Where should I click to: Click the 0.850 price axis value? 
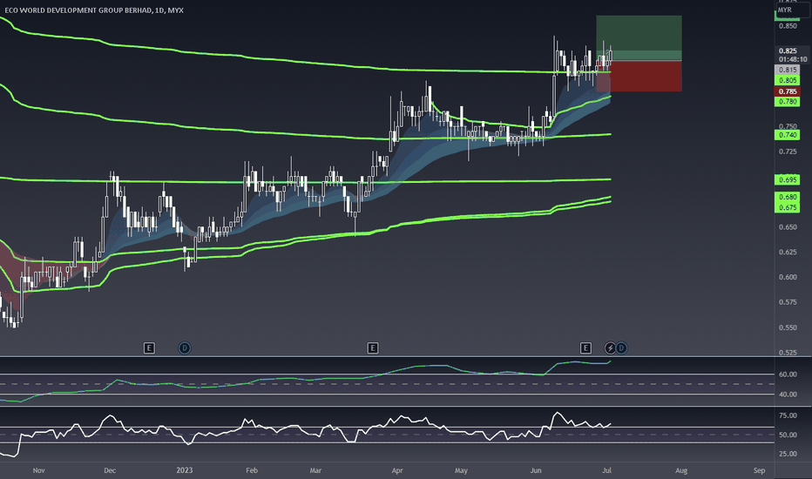[x=788, y=26]
